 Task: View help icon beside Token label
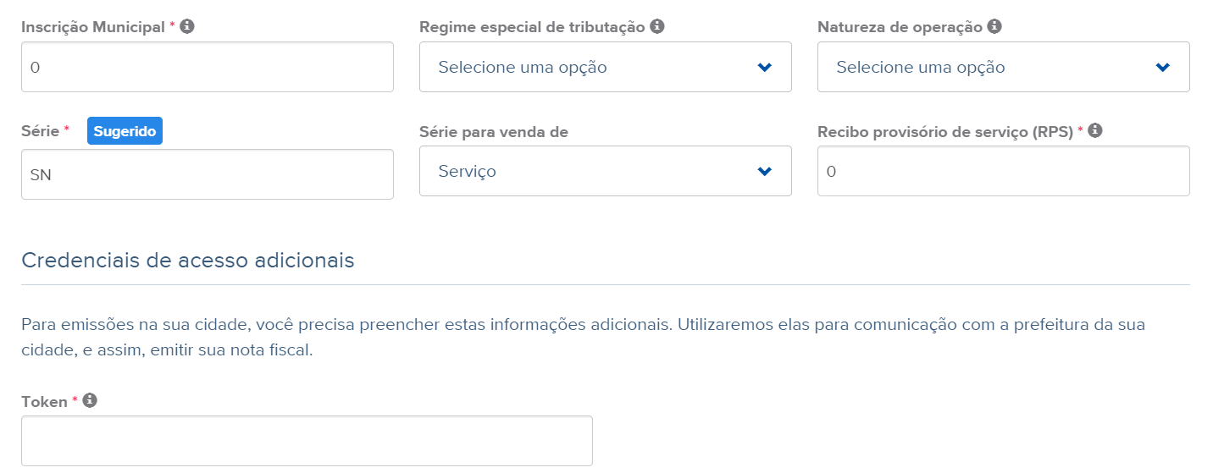(90, 400)
